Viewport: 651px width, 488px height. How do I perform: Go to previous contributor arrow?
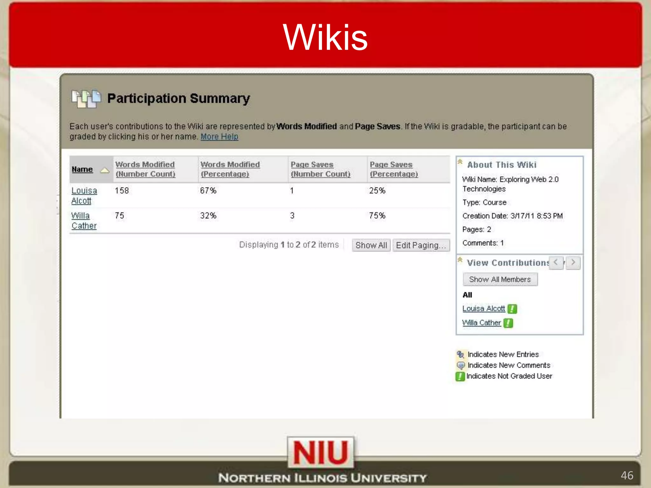coord(556,263)
